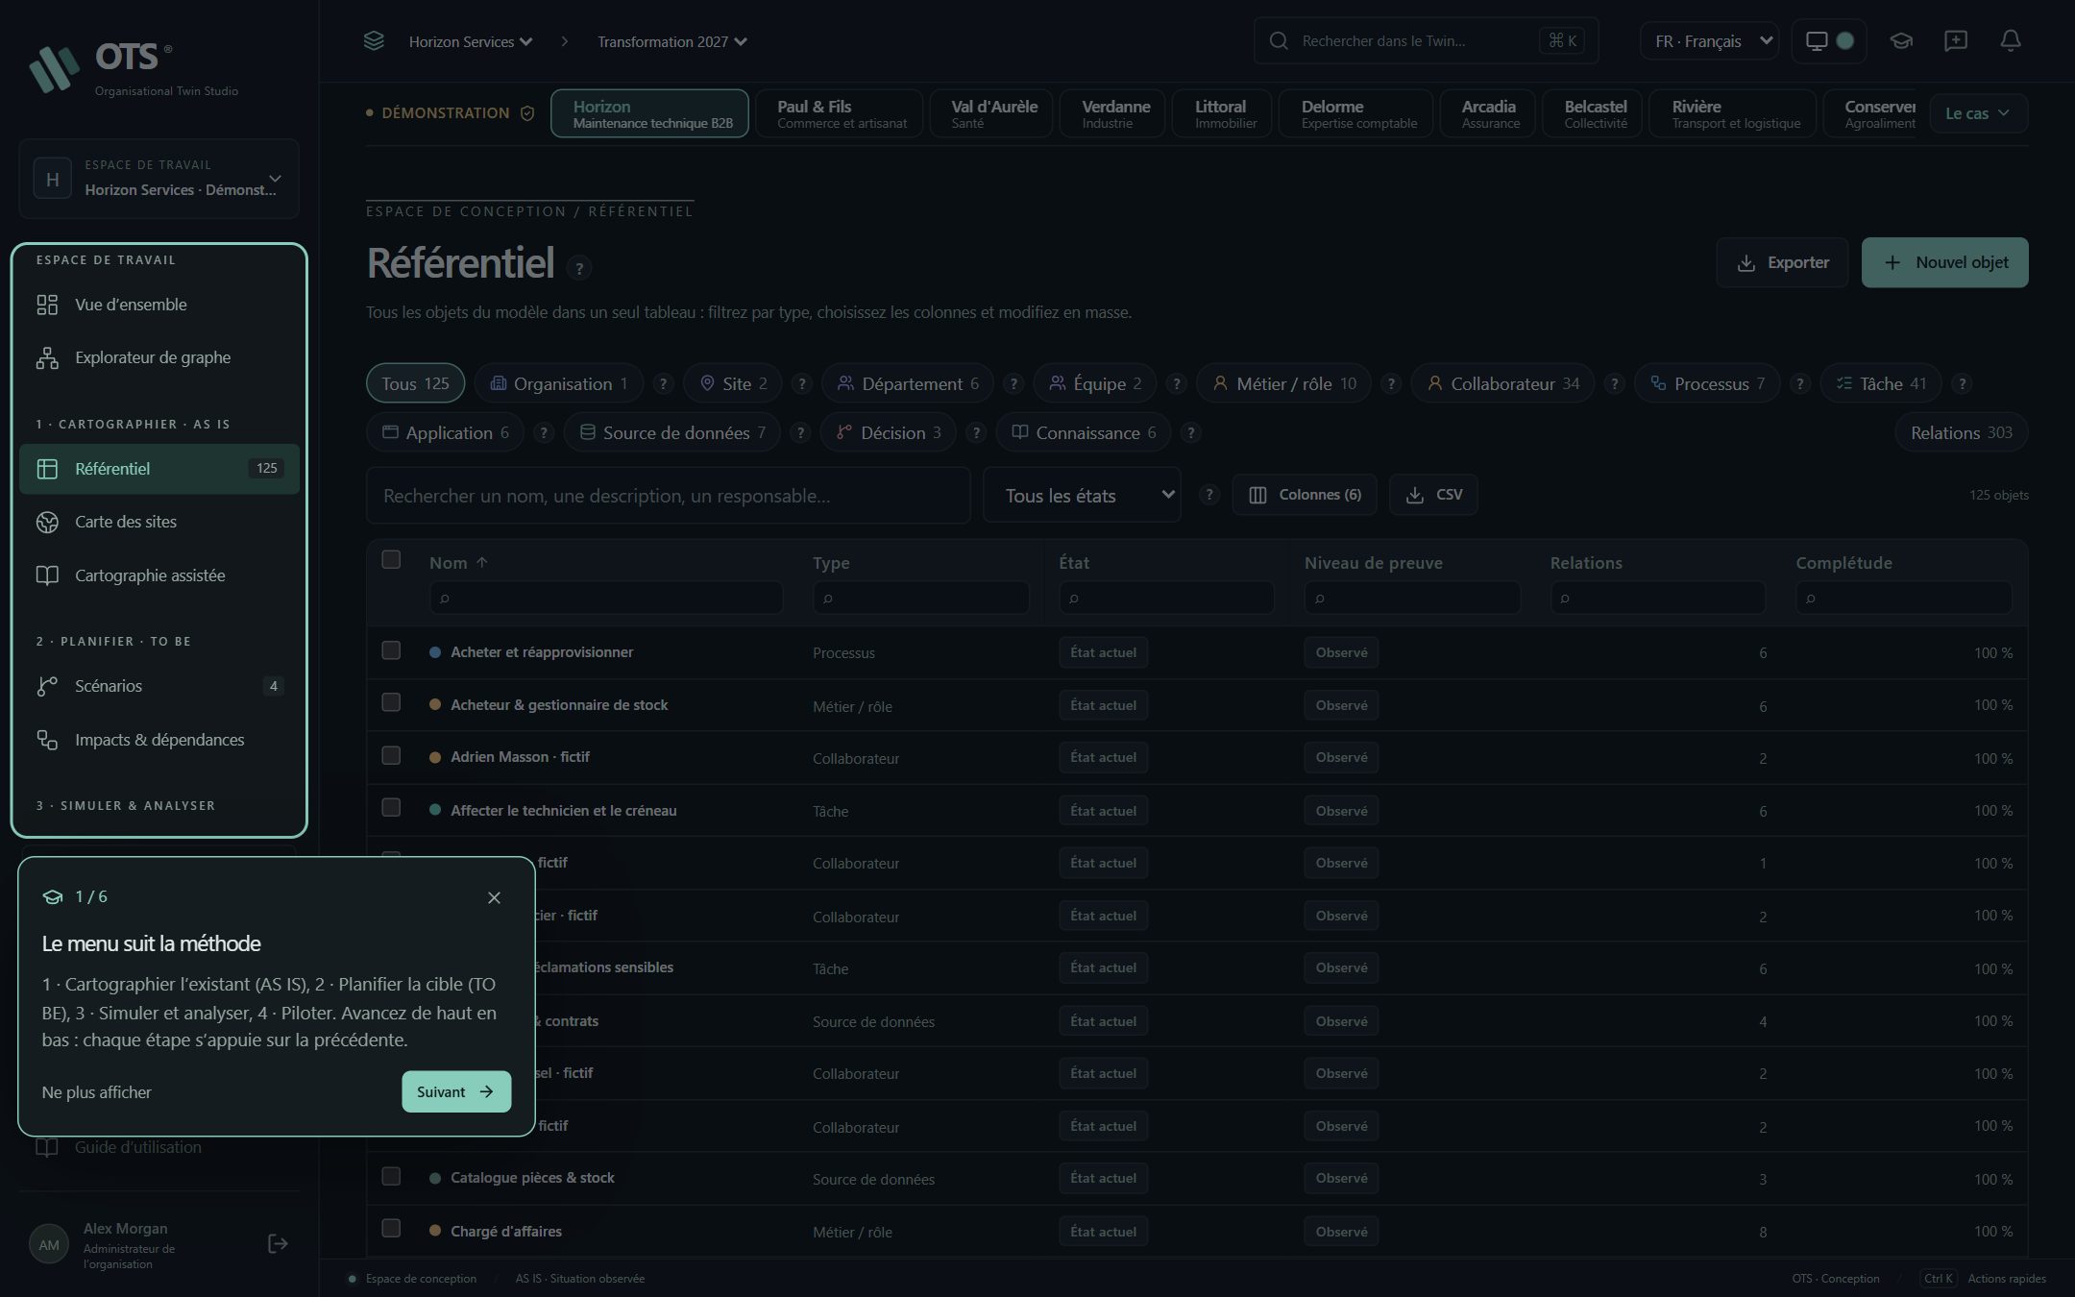The height and width of the screenshot is (1297, 2075).
Task: Click the logout icon beside Alex Morgan
Action: point(277,1244)
